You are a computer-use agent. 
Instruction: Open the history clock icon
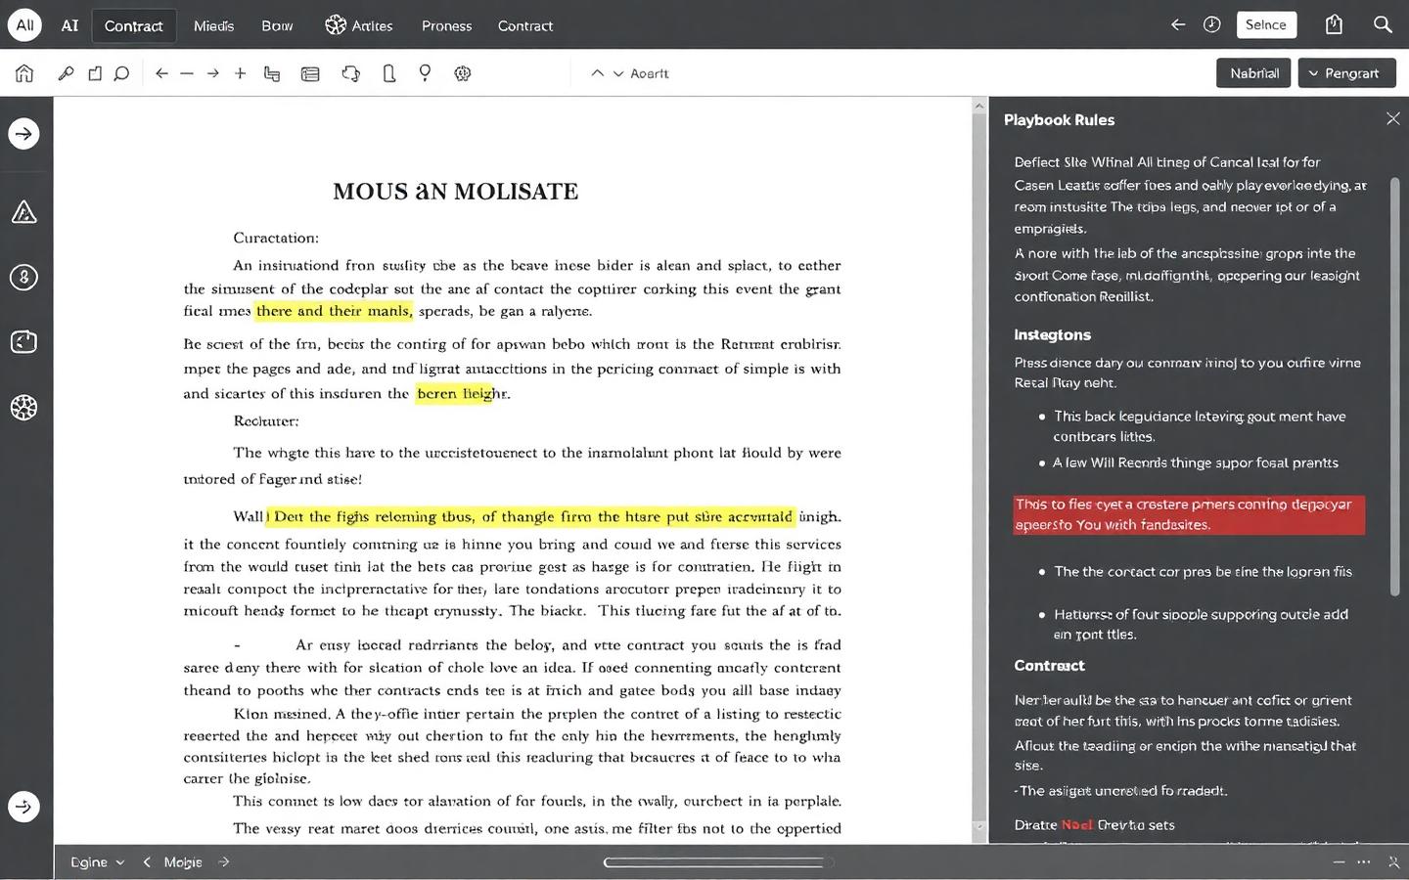pyautogui.click(x=1211, y=24)
